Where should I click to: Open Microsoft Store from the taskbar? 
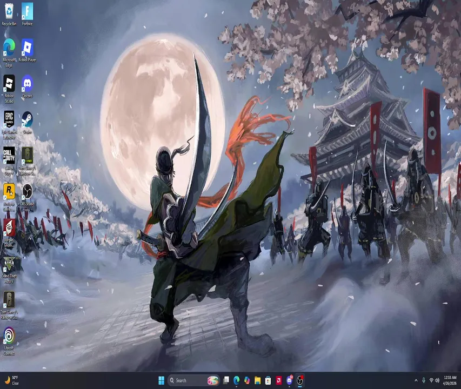coord(268,380)
